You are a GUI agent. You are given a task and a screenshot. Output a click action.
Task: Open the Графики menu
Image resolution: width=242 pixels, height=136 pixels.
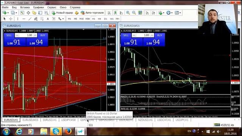[39, 7]
